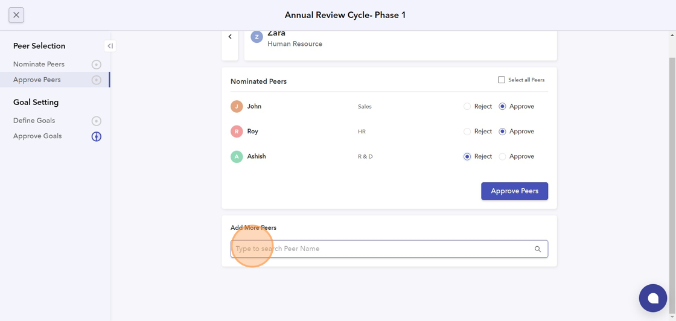Open the chat support bubble
The image size is (676, 321).
coord(653,298)
